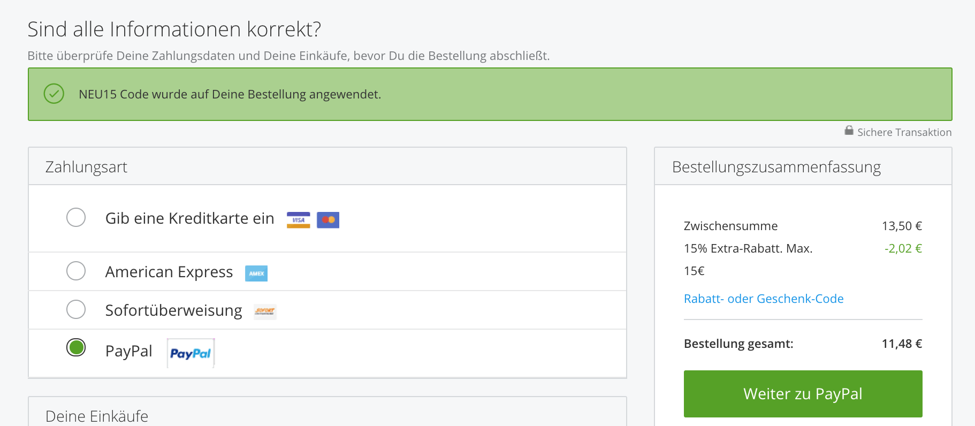Select the Sofortüberweisung radio button
This screenshot has height=426, width=975.
pyautogui.click(x=76, y=309)
